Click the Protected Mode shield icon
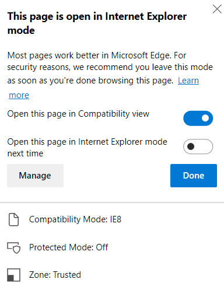Viewport: 224px width, 283px height. coord(14,247)
